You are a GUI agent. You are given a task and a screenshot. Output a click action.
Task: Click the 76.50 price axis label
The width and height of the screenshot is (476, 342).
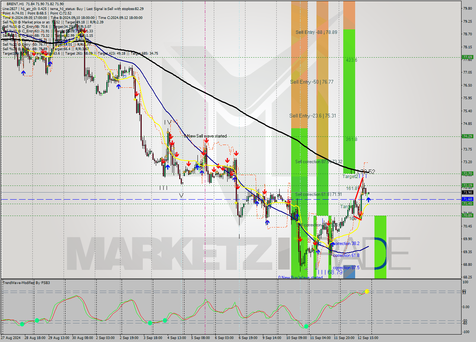click(467, 85)
